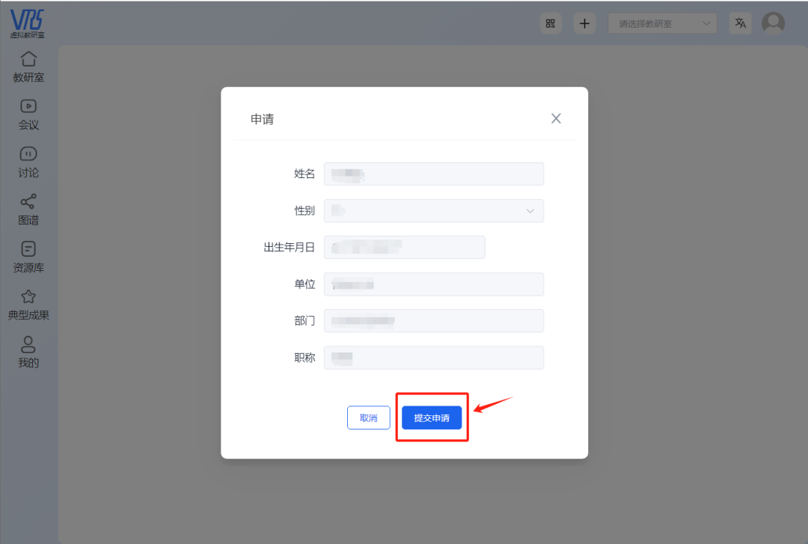Click the 姓名 name input field

tap(433, 174)
